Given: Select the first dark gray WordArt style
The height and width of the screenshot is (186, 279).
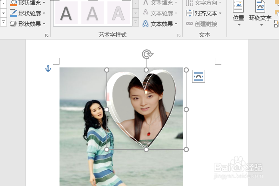Looking at the screenshot, I should pos(66,13).
